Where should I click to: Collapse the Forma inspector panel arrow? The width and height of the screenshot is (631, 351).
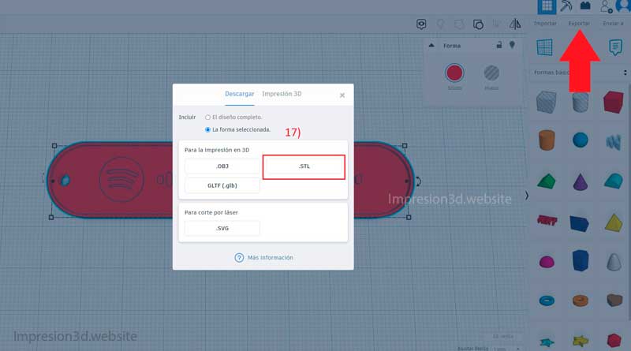click(431, 46)
